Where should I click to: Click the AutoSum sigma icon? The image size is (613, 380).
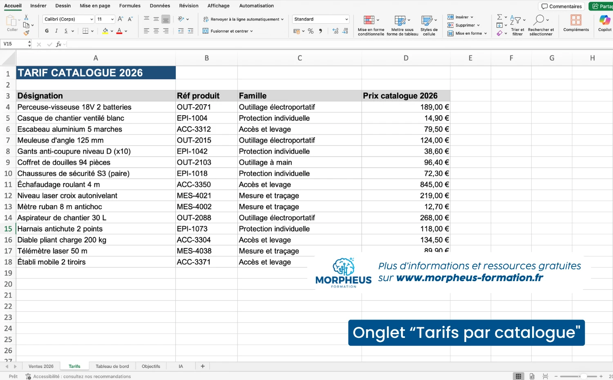(499, 17)
